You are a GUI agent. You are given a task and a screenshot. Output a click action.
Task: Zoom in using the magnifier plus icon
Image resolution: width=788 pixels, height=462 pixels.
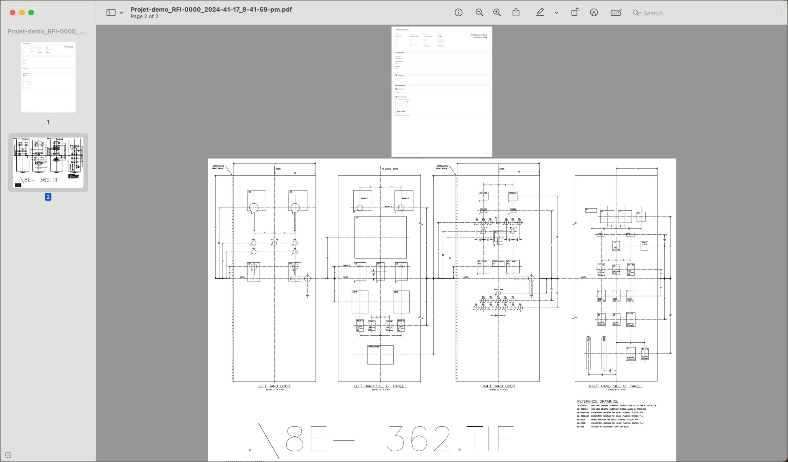pos(497,13)
